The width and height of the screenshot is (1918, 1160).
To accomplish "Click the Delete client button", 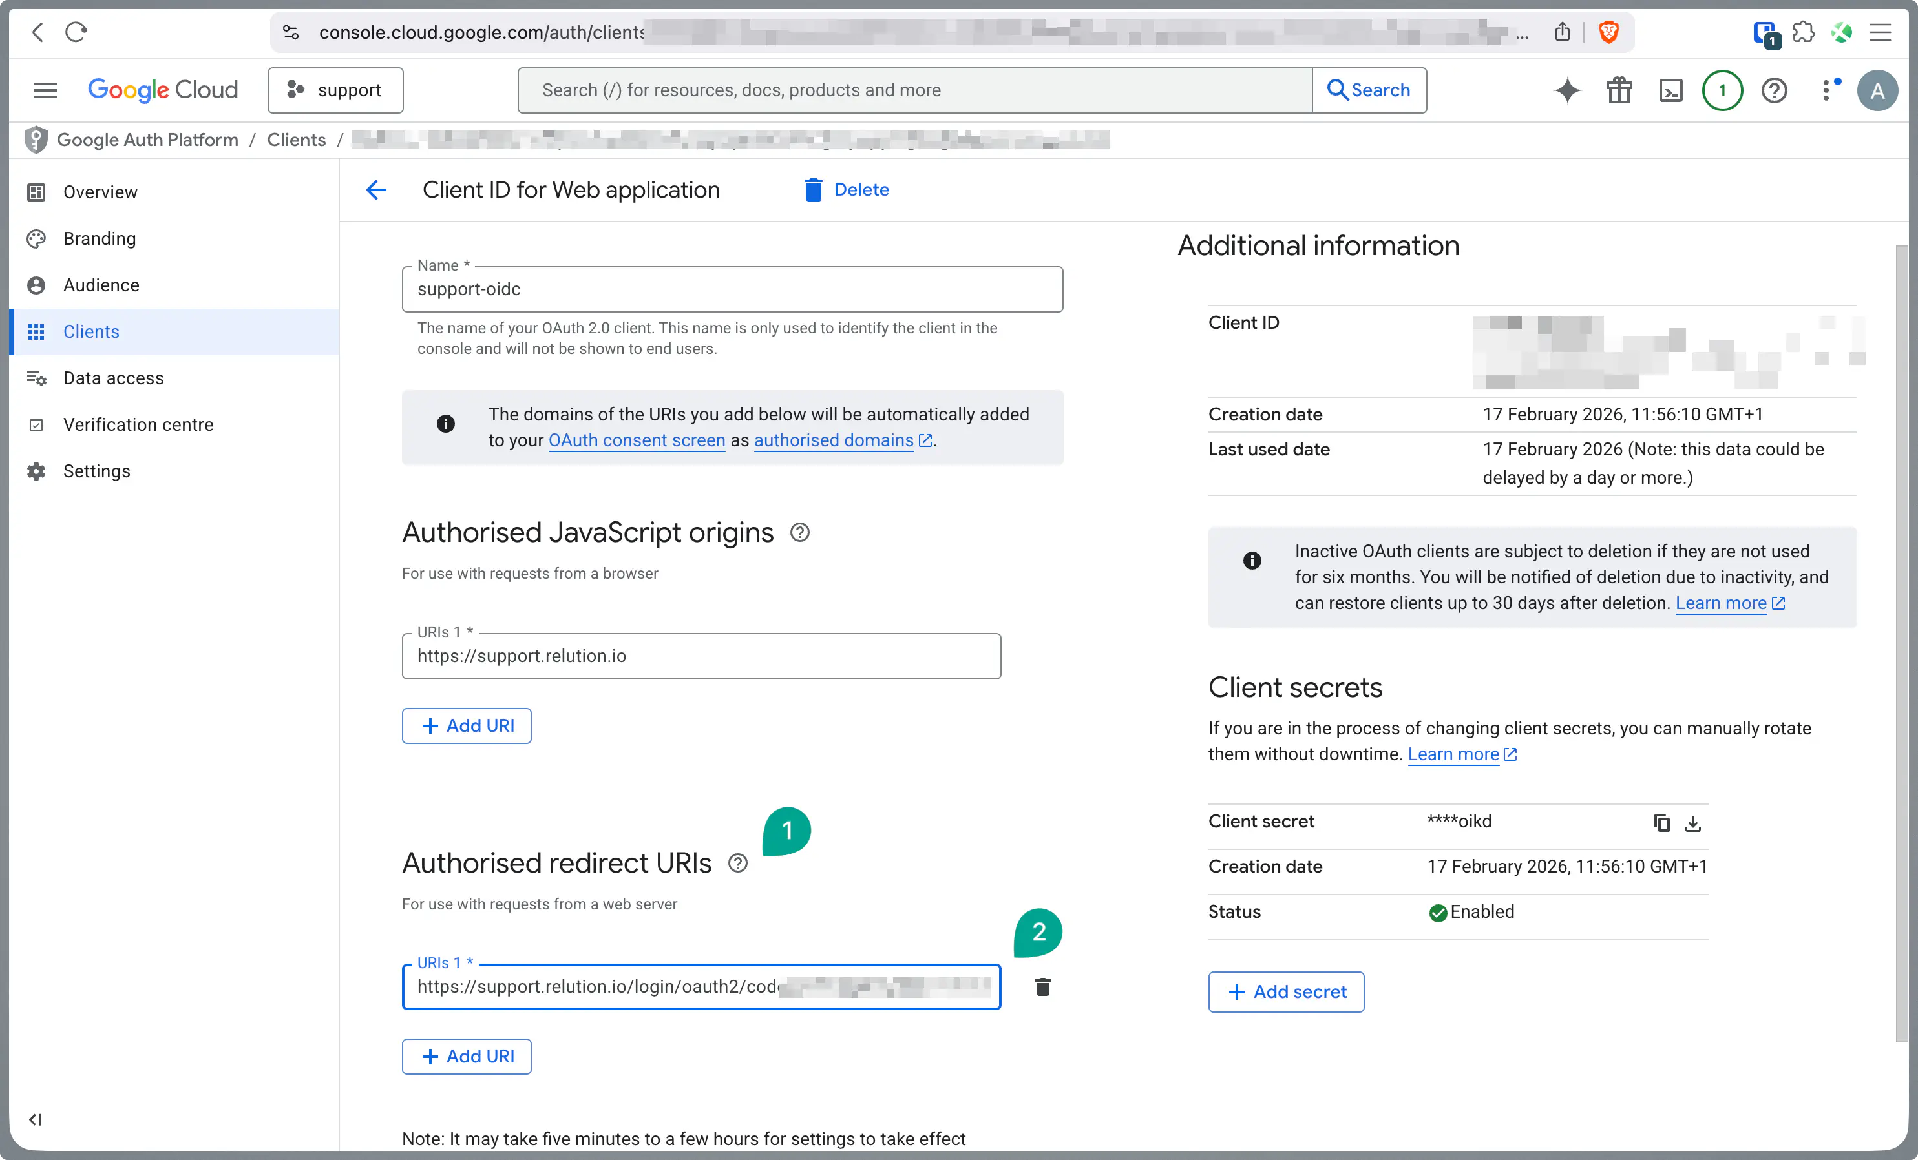I will point(846,190).
